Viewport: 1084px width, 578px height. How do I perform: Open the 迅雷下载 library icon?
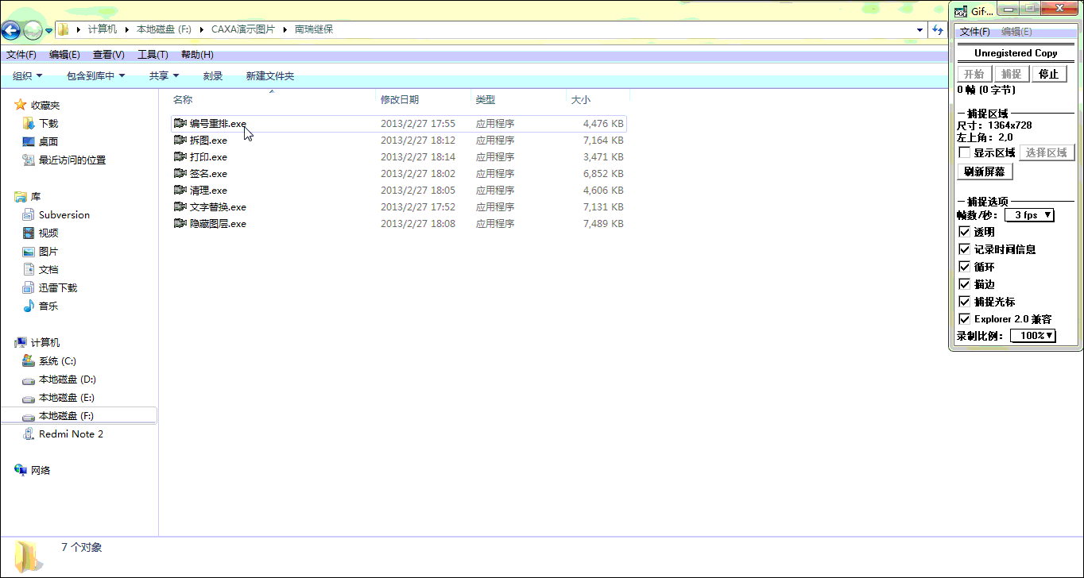pos(29,288)
